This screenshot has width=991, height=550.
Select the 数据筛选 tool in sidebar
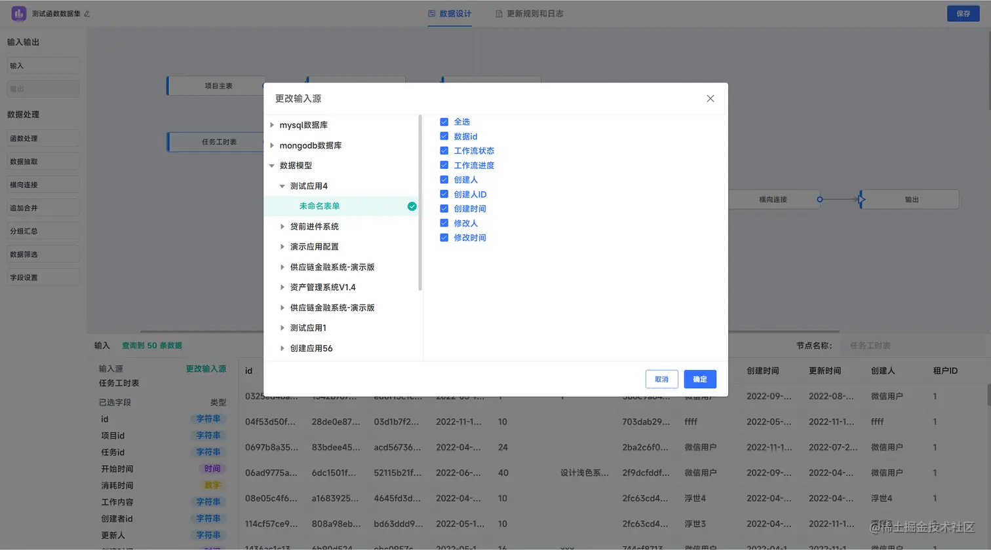[43, 254]
